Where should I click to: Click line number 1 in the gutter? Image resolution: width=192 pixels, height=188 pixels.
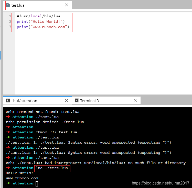coord(10,16)
